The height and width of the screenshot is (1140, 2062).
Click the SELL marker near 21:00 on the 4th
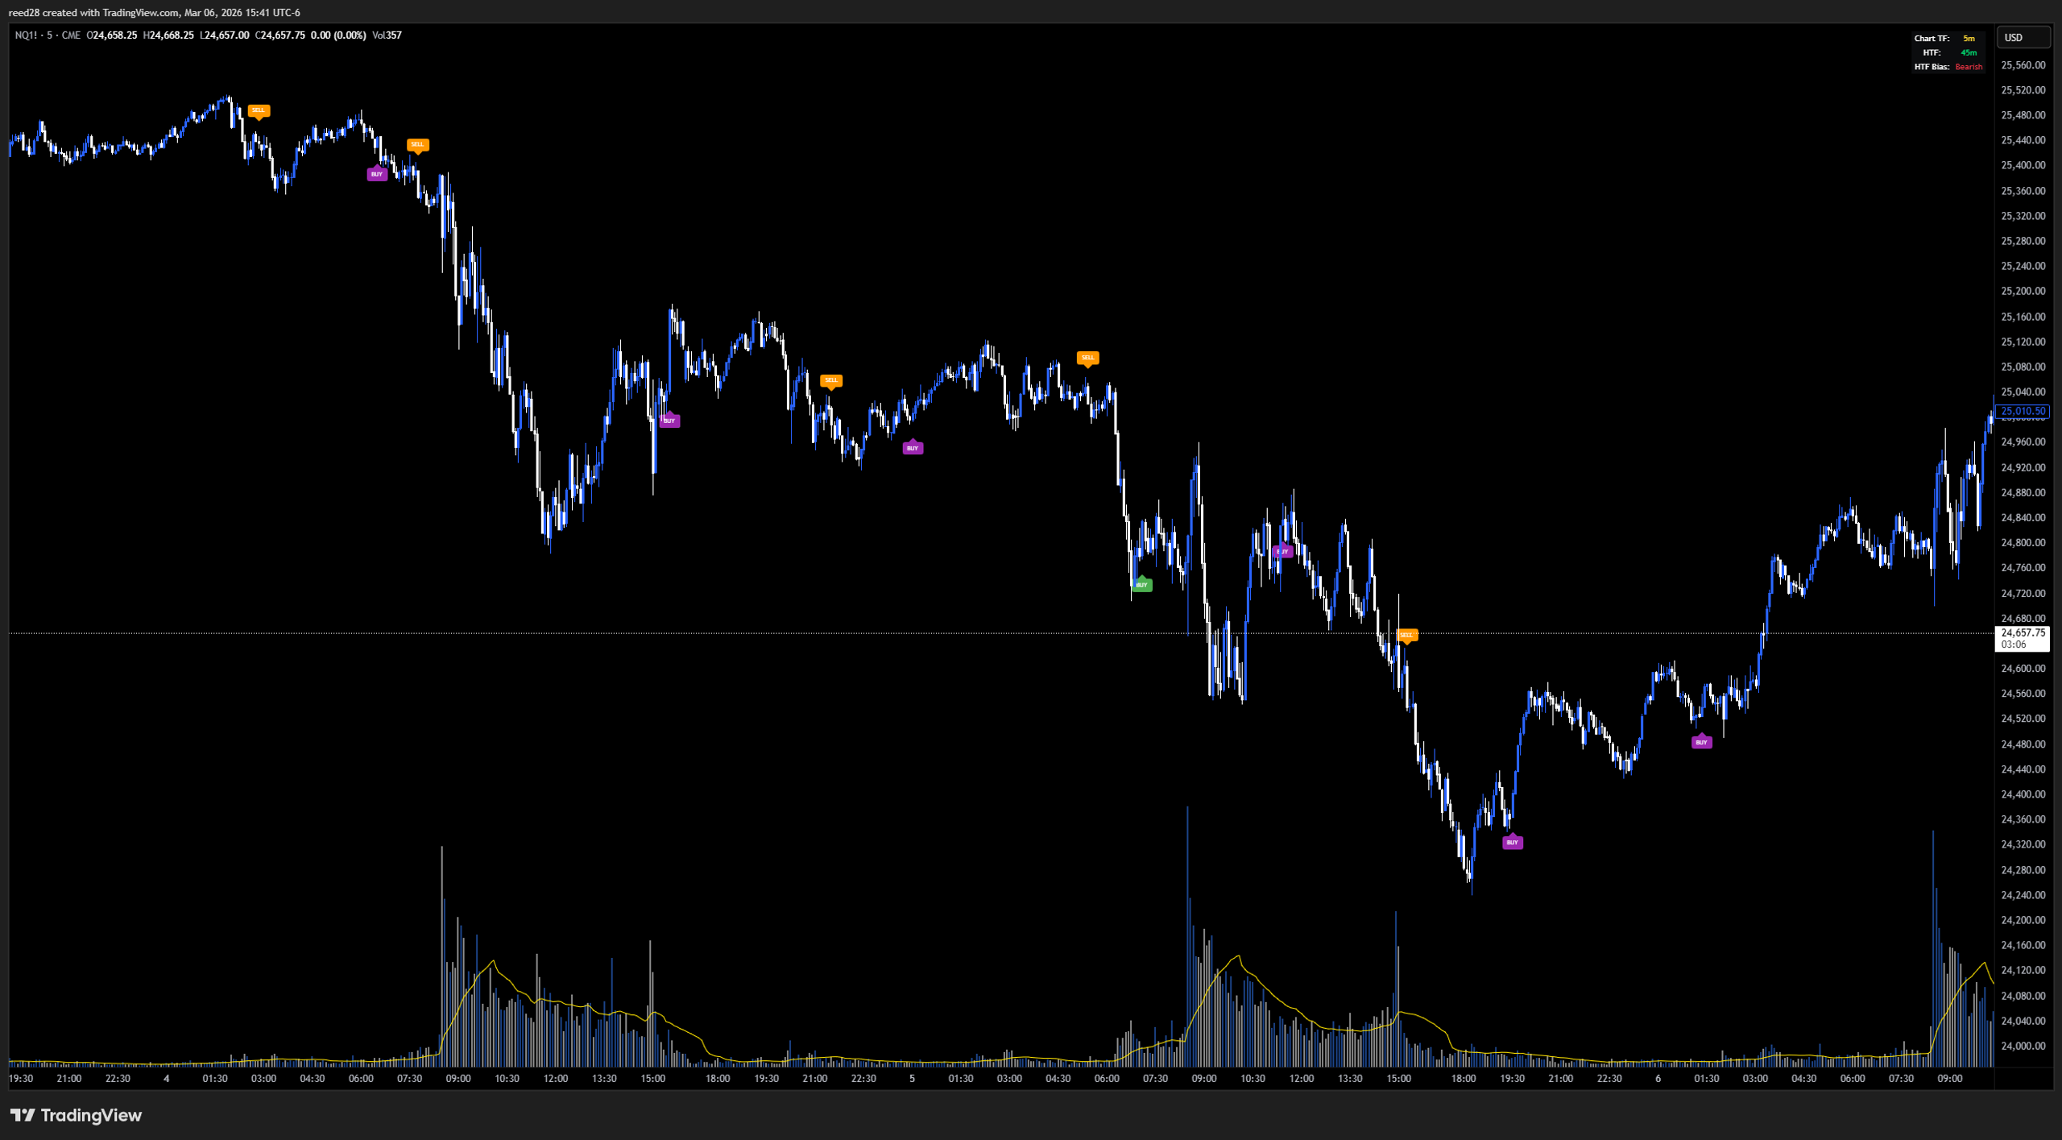831,380
